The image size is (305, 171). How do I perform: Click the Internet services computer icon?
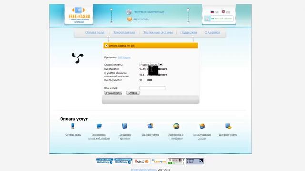click(228, 126)
